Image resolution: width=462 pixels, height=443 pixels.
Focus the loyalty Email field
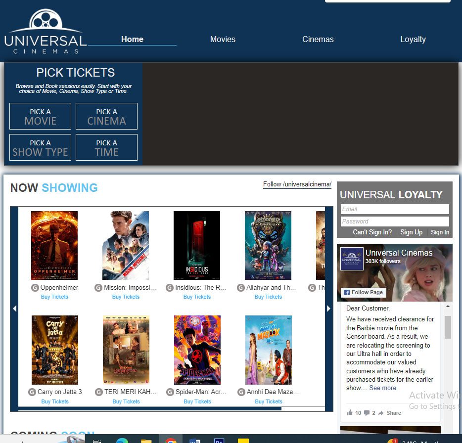395,209
